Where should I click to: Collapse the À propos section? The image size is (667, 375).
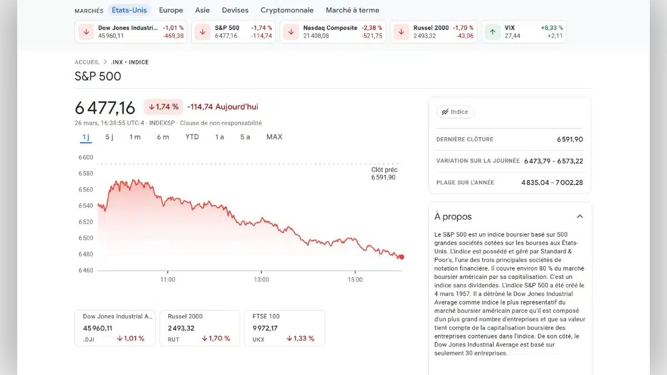[580, 216]
